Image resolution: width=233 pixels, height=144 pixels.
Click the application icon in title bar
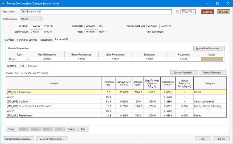click(3, 3)
